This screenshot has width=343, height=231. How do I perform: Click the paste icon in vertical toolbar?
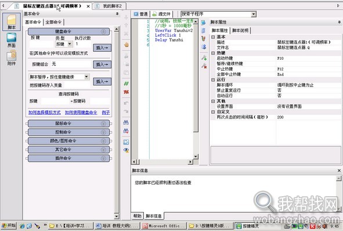click(126, 72)
